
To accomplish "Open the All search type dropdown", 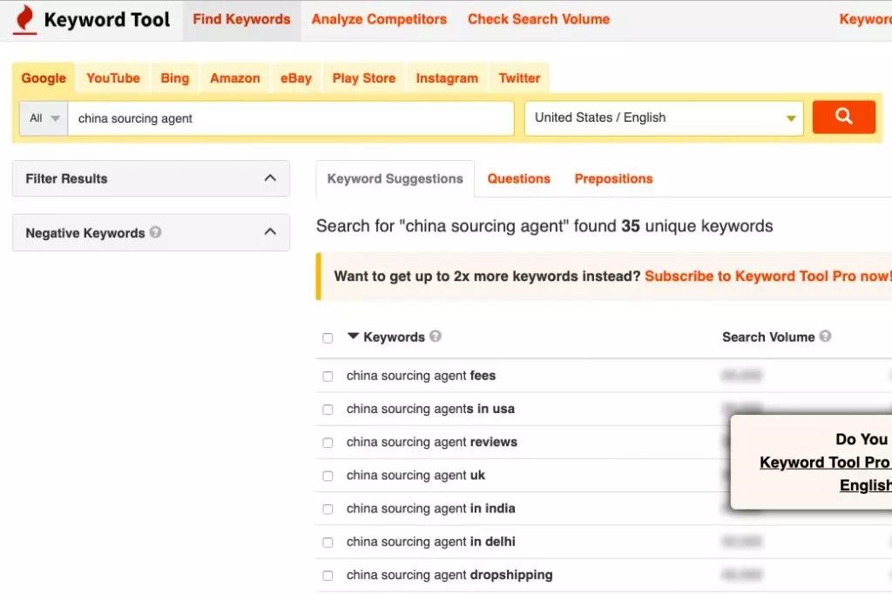I will pyautogui.click(x=44, y=118).
